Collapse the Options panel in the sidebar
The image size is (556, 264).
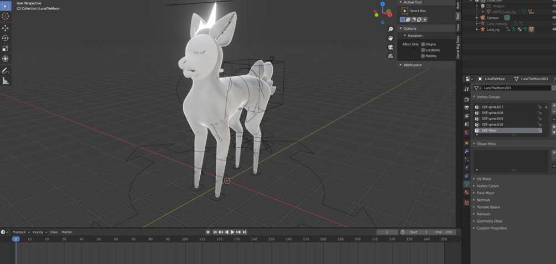pyautogui.click(x=401, y=29)
